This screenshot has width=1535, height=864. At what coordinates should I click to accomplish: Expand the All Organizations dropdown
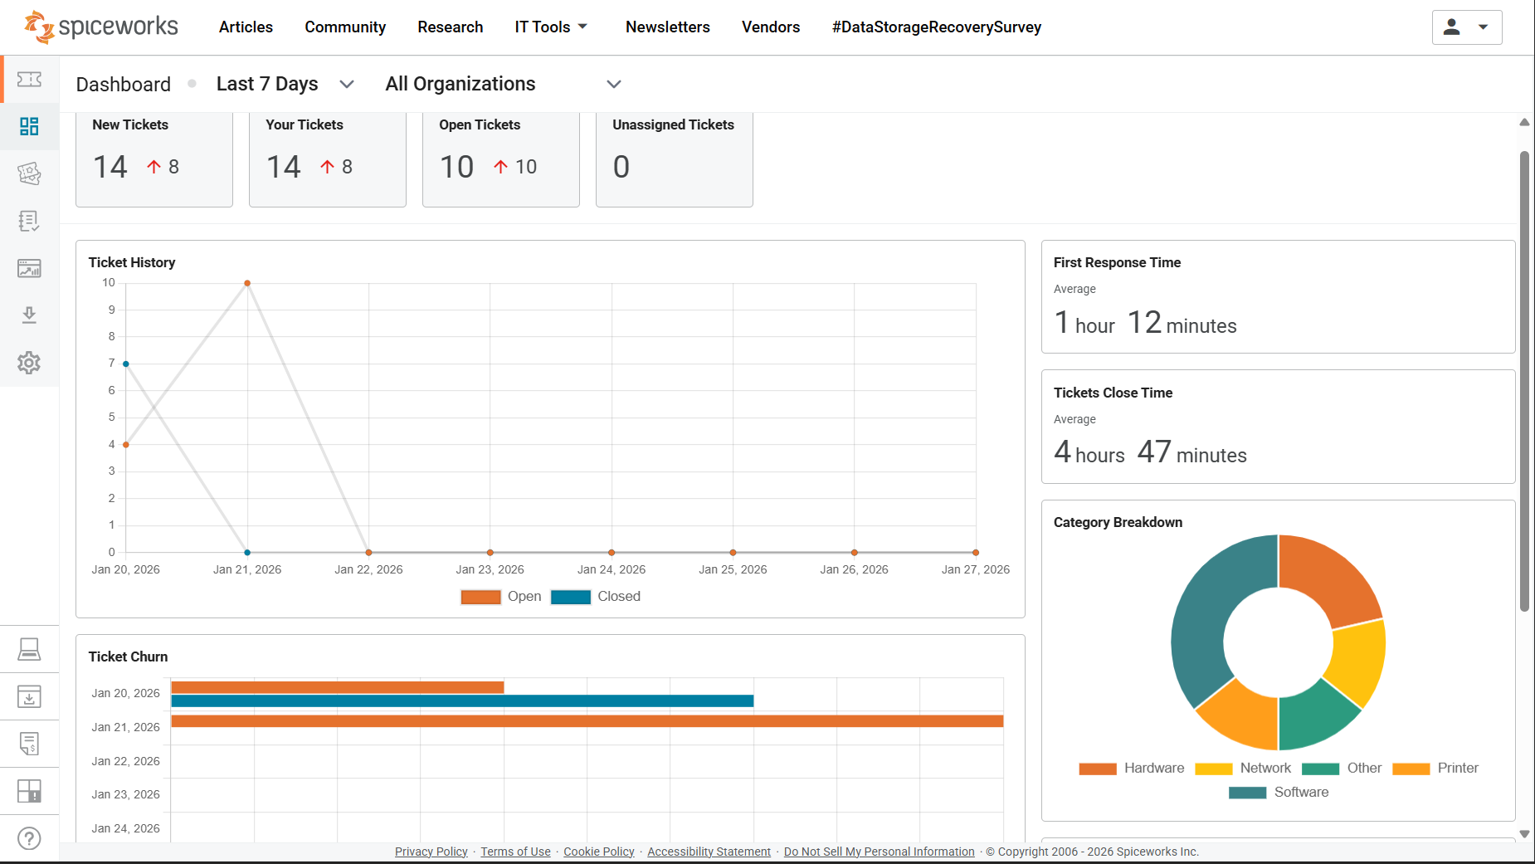pyautogui.click(x=503, y=84)
